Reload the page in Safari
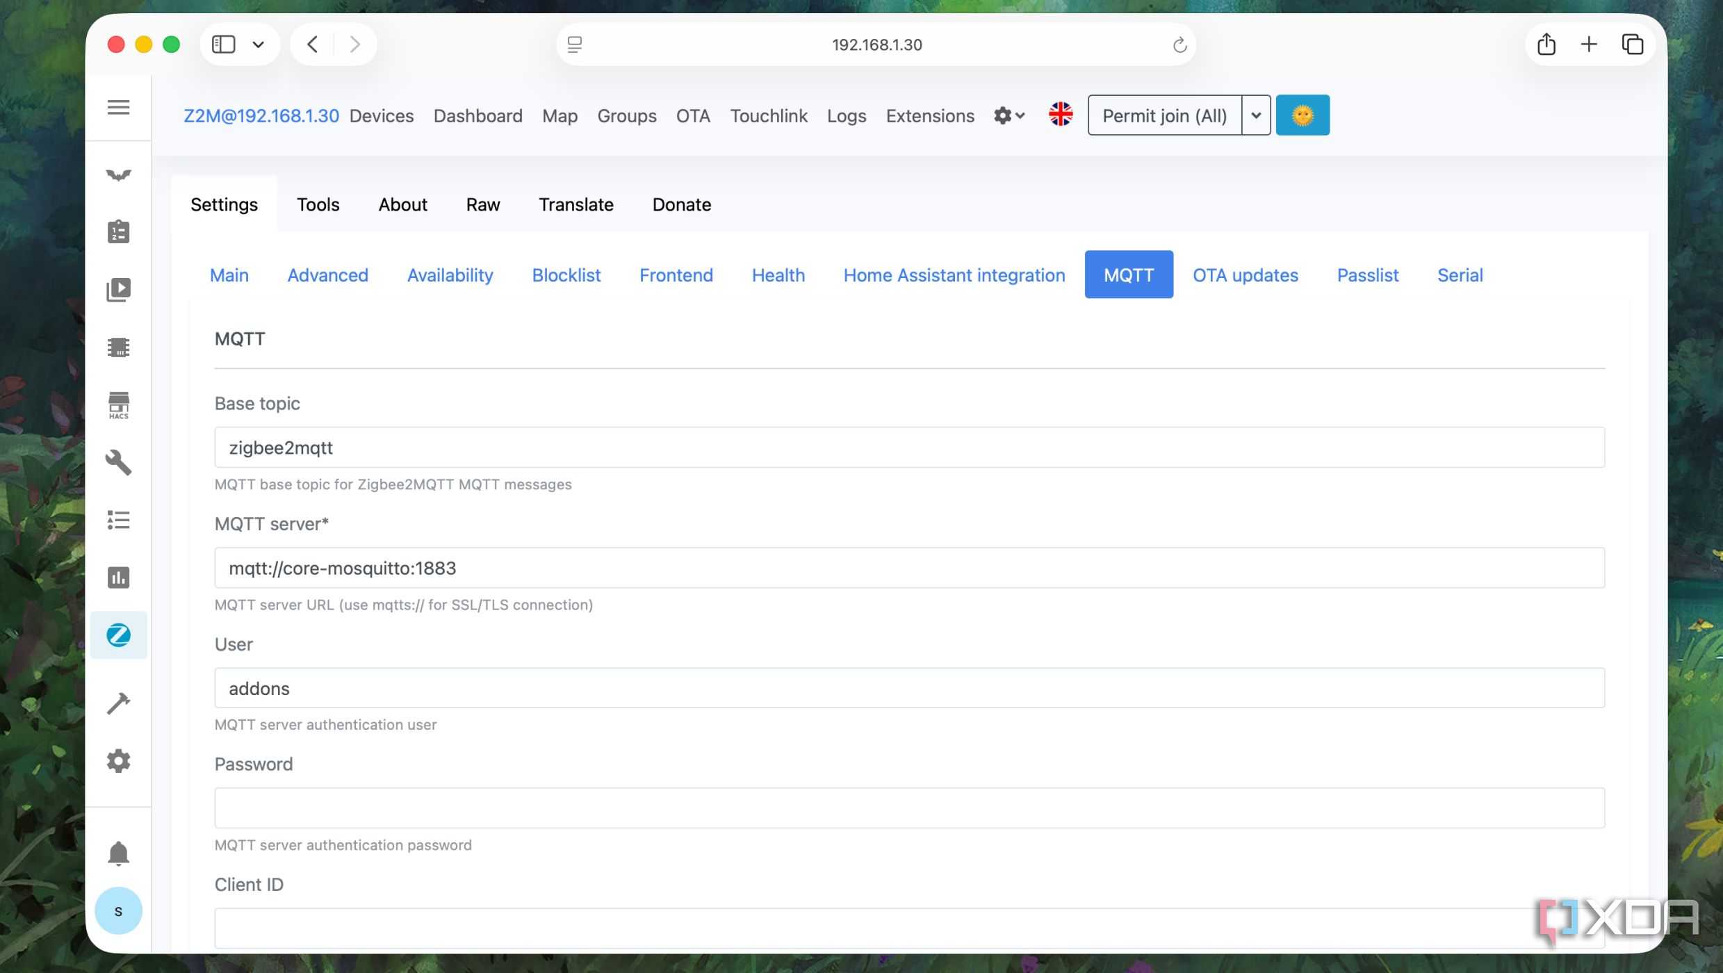The height and width of the screenshot is (973, 1723). coord(1179,45)
